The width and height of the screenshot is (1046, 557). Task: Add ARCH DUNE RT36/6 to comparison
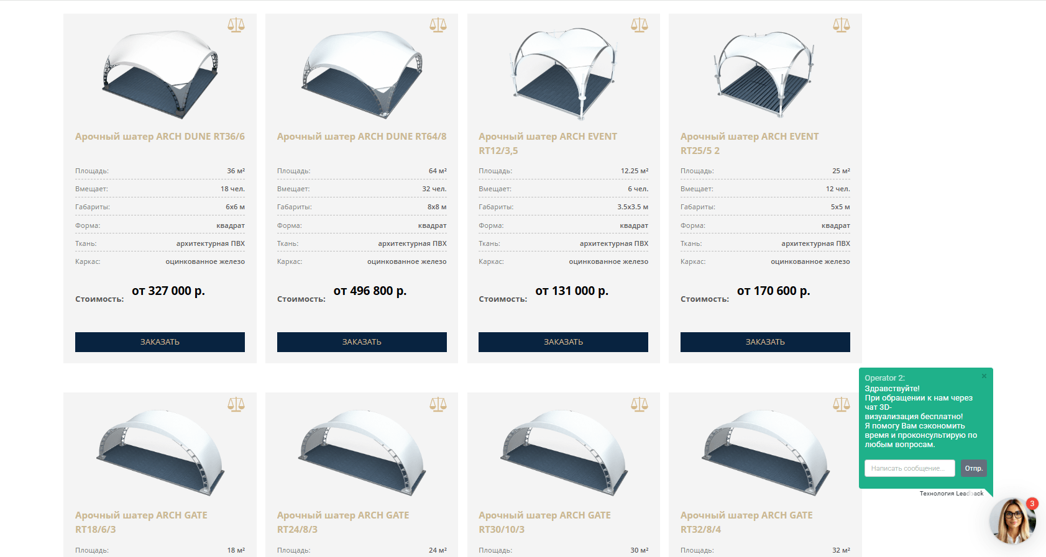click(x=236, y=25)
